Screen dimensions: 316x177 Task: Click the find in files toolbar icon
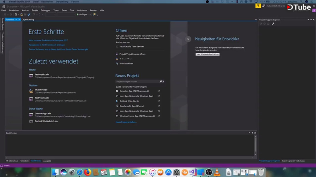coord(94,14)
